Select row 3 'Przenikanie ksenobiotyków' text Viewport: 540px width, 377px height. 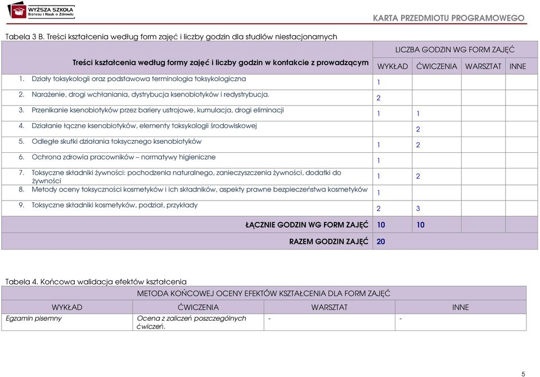tap(157, 110)
